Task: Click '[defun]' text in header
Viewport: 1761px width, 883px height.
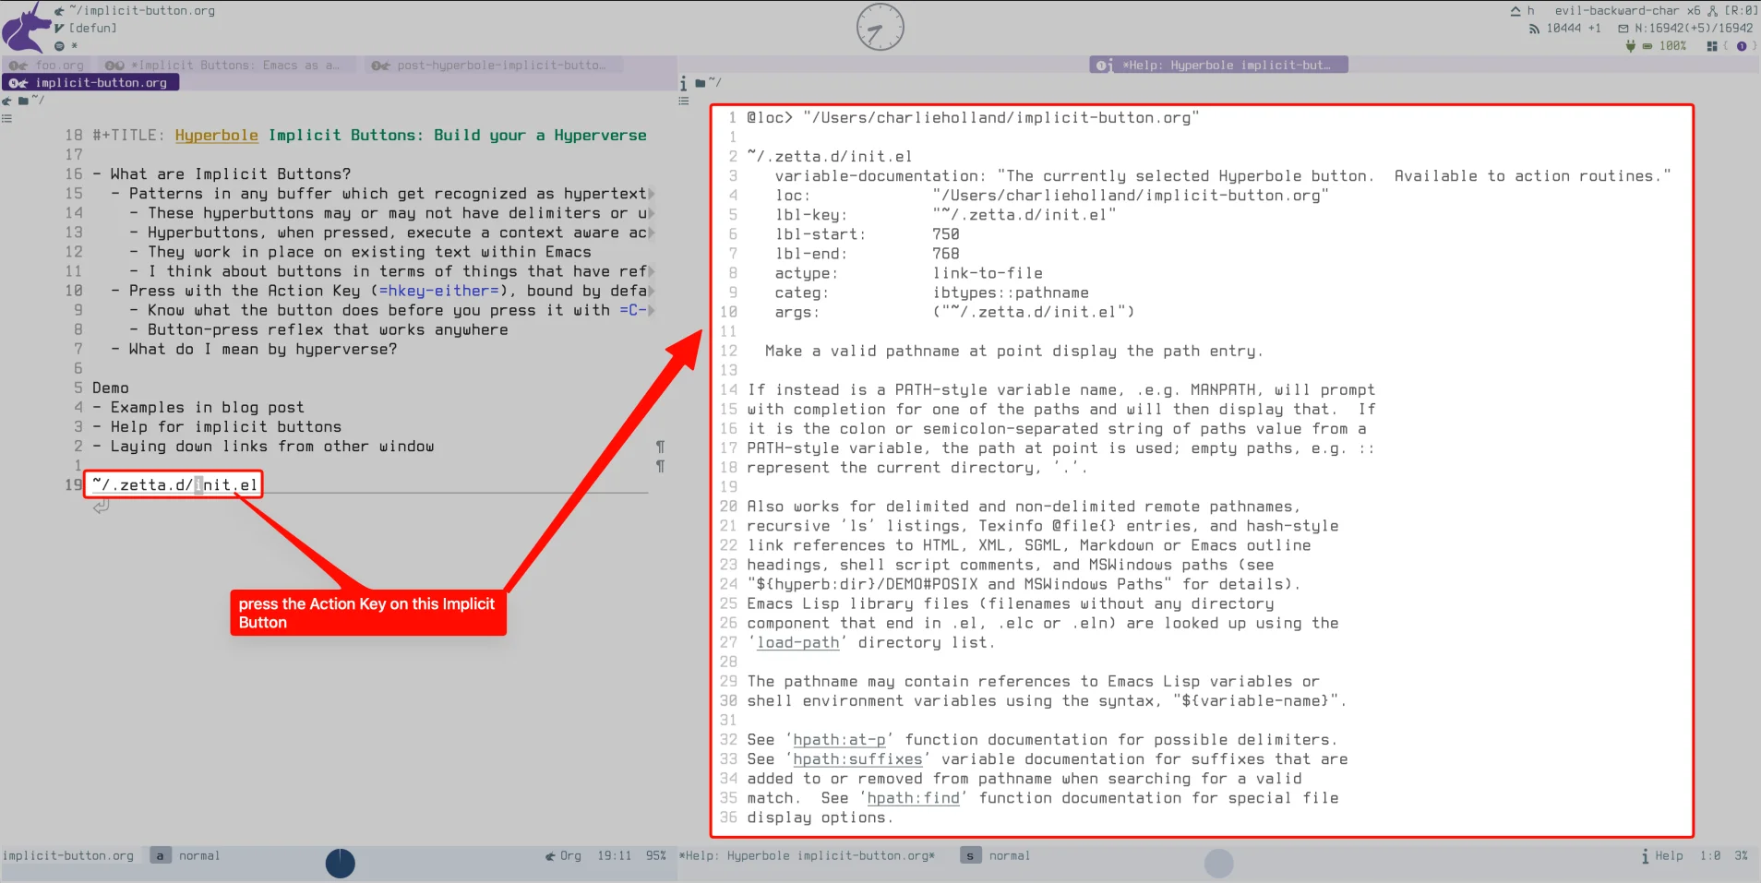Action: click(93, 29)
